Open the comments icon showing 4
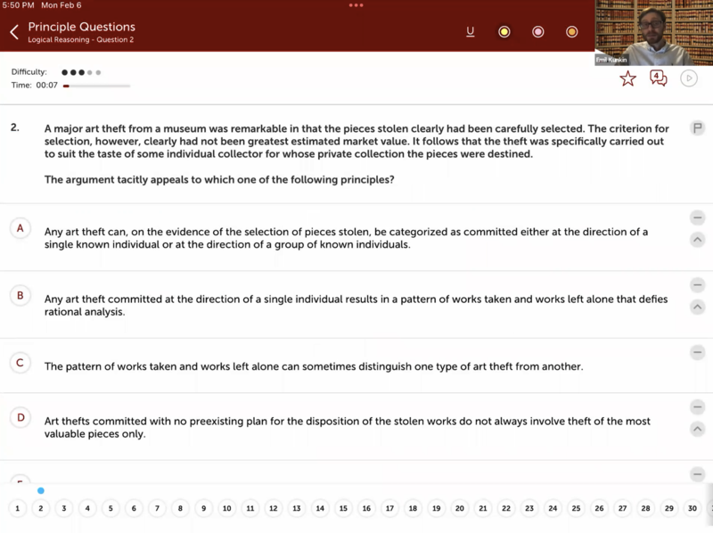713x533 pixels. coord(658,78)
